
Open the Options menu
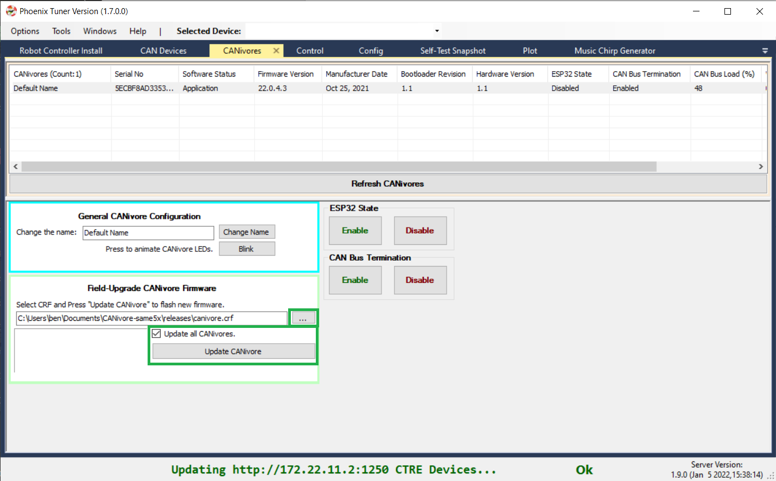coord(25,31)
